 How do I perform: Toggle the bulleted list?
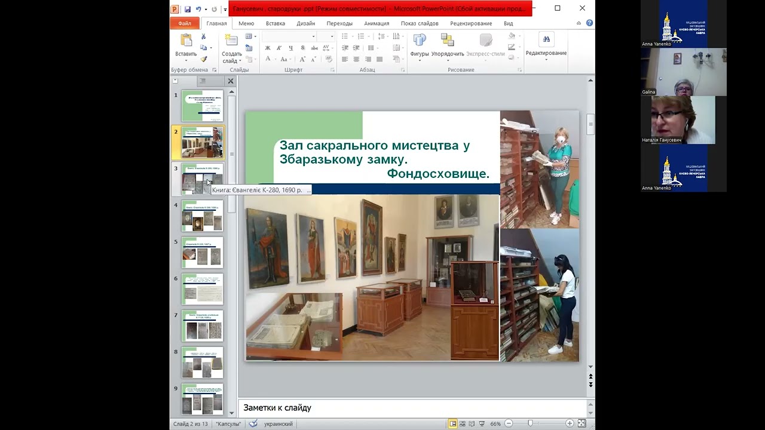346,36
